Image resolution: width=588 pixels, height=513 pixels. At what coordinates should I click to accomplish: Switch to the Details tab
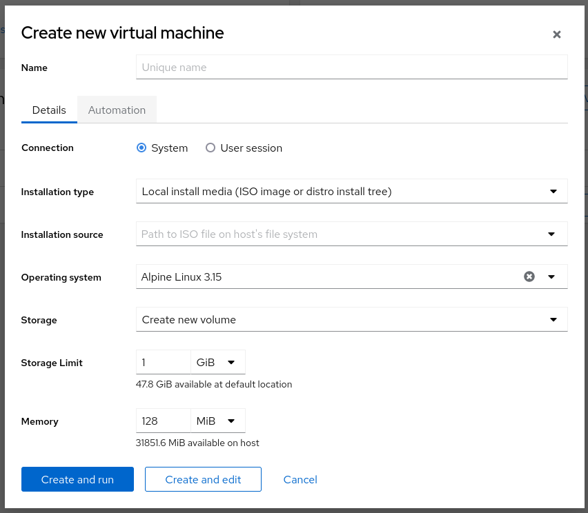tap(49, 109)
